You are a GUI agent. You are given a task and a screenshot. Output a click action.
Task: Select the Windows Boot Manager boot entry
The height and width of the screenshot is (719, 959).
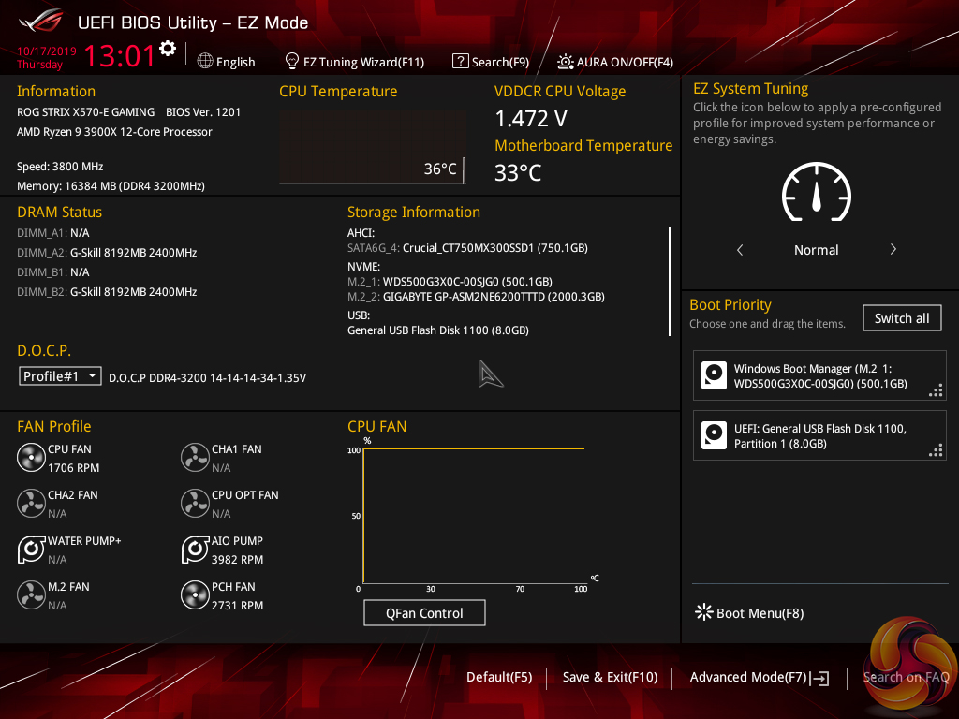point(819,375)
